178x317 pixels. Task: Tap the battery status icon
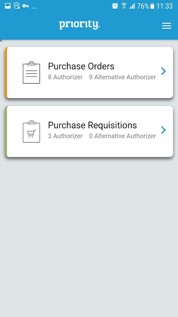152,6
